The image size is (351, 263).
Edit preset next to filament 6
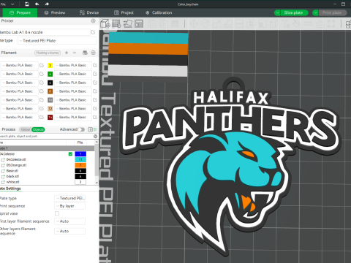[x=95, y=83]
